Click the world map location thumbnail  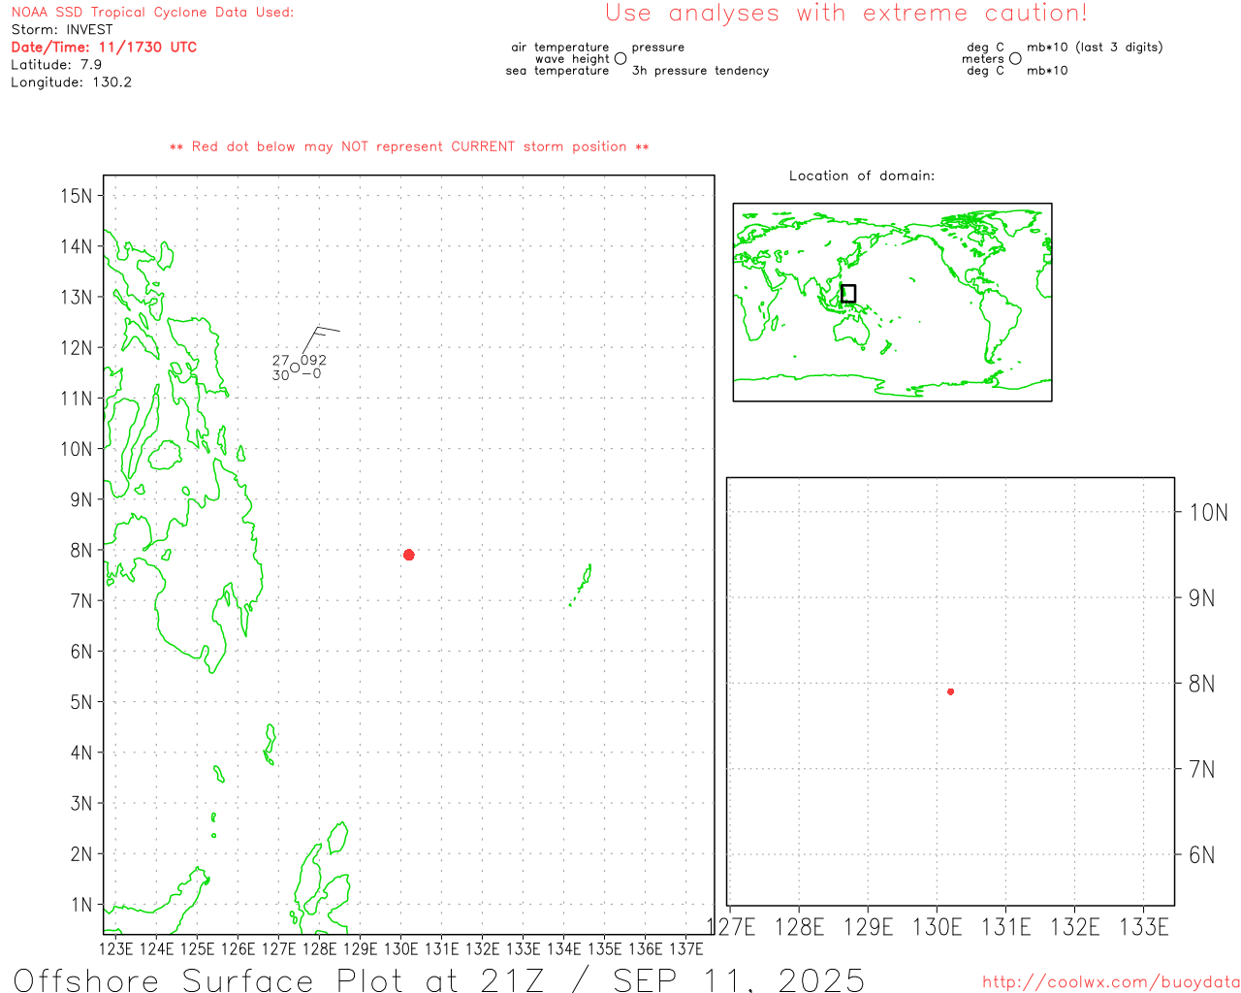892,303
